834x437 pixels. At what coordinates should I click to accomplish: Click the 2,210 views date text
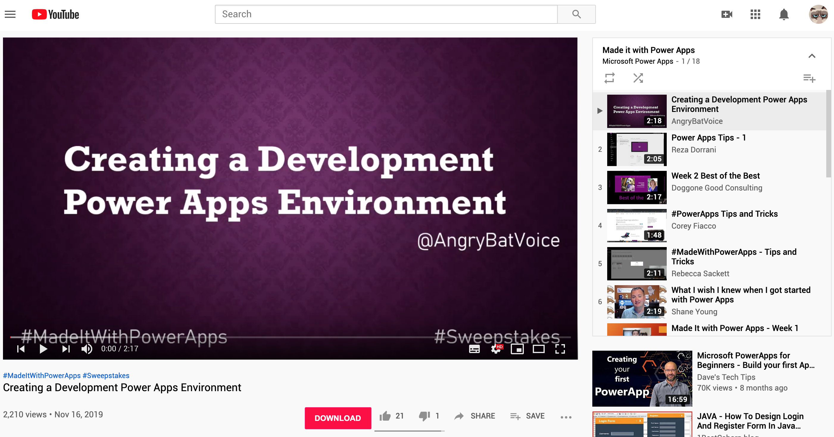point(53,415)
